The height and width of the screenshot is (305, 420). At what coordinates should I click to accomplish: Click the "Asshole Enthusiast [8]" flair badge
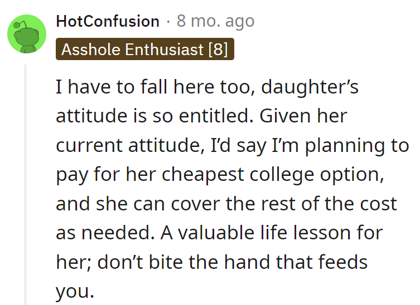pyautogui.click(x=144, y=50)
